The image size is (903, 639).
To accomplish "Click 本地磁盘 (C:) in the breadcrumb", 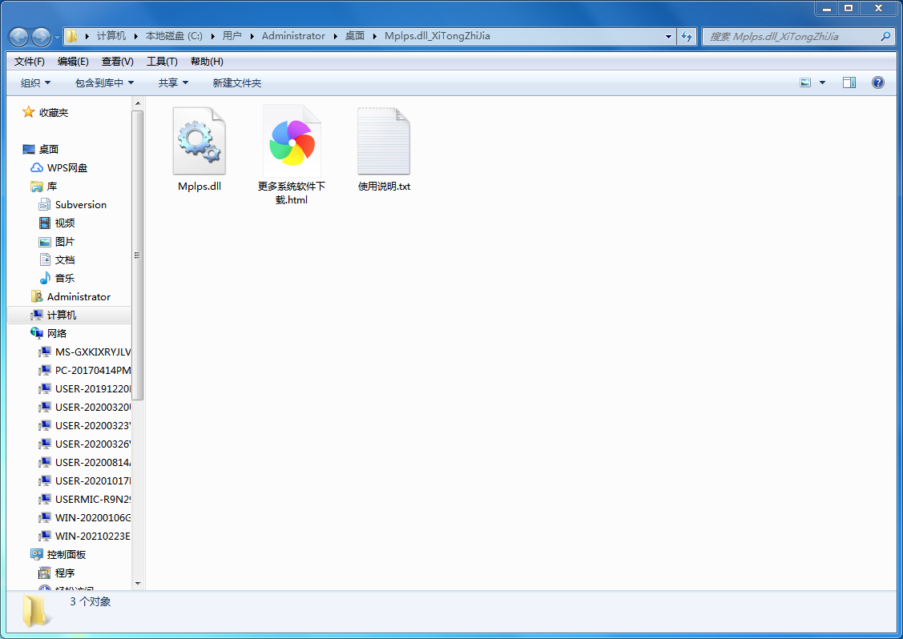I will [x=174, y=36].
